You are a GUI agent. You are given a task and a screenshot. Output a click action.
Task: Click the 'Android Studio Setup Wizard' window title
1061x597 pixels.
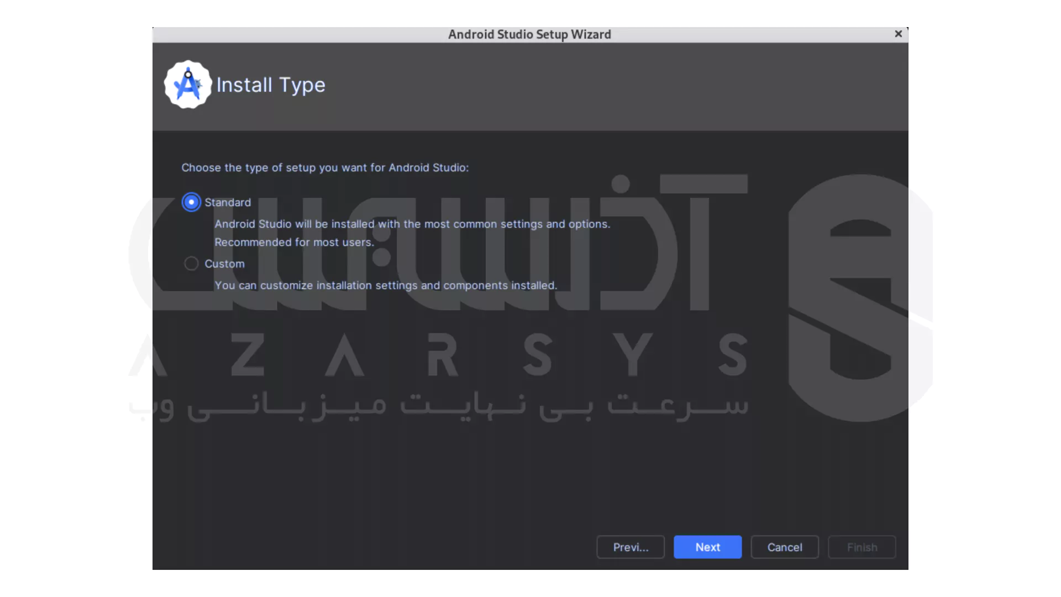click(x=529, y=34)
